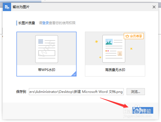Select the 高质量无水印 quality option
Image resolution: width=161 pixels, height=122 pixels.
coord(115,54)
